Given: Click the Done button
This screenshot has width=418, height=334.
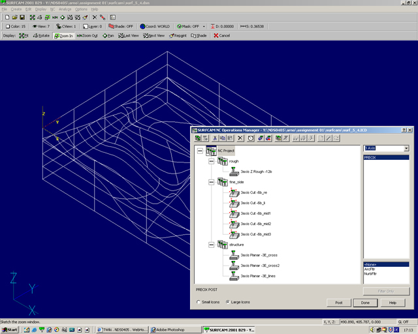Looking at the screenshot, I should (365, 303).
